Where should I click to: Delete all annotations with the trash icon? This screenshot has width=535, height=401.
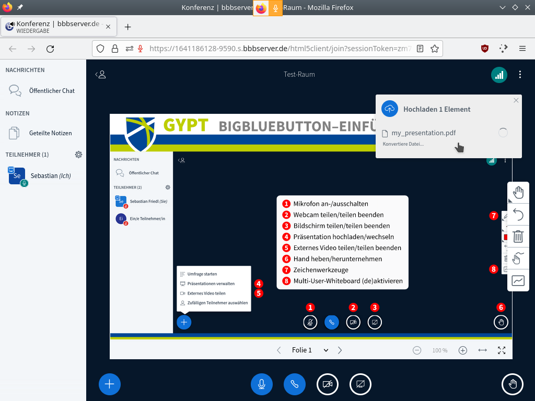point(518,237)
